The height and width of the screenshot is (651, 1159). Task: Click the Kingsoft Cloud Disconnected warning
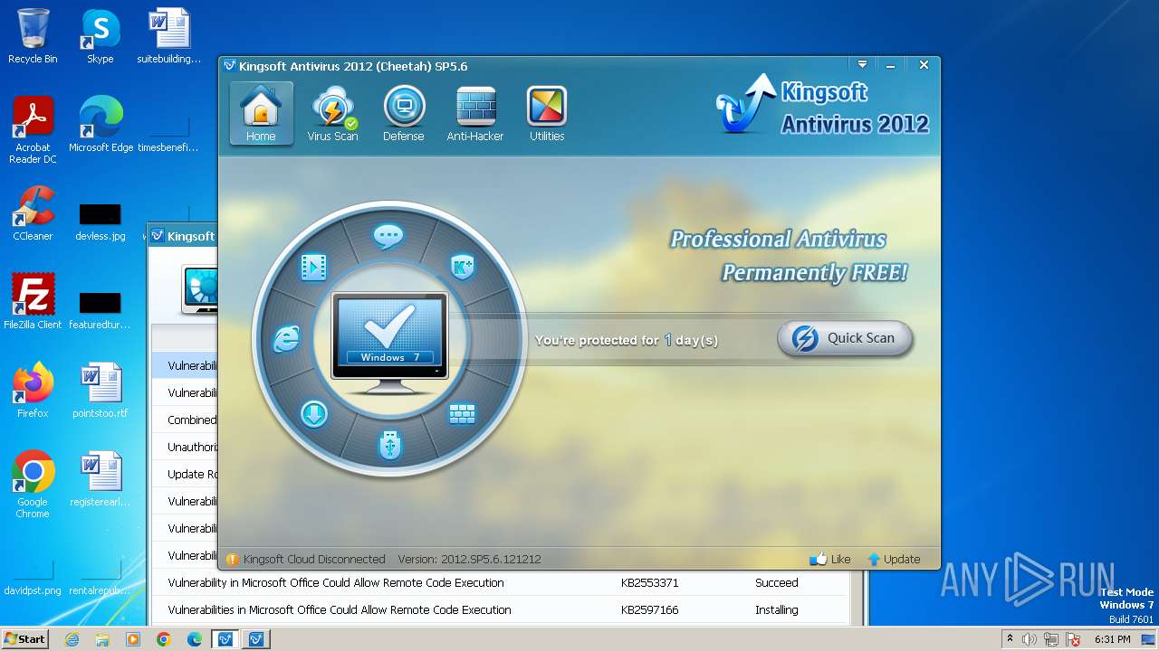[x=305, y=559]
